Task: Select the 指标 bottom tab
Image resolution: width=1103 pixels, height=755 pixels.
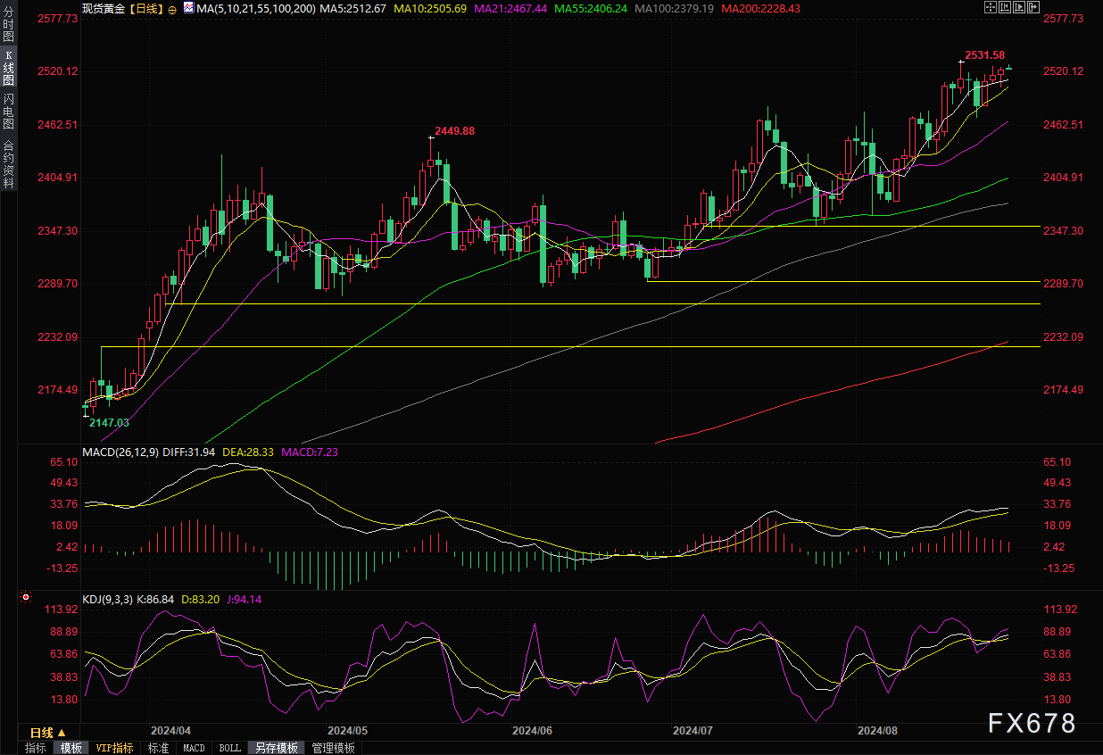Action: click(36, 748)
